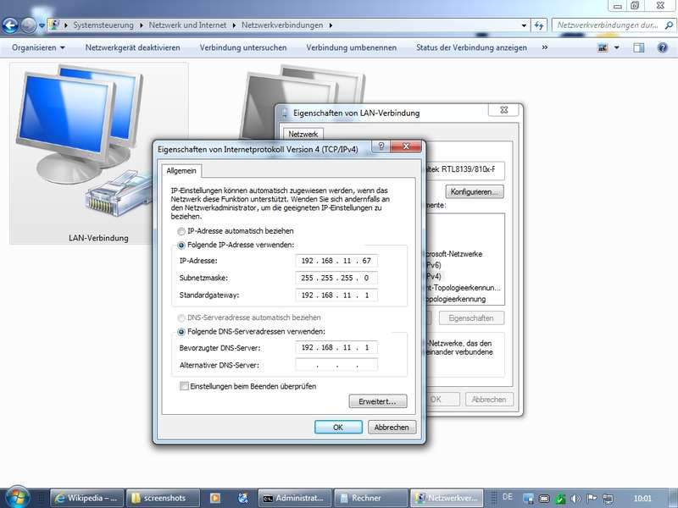Click Verbindung untersuchen in the toolbar

point(243,47)
